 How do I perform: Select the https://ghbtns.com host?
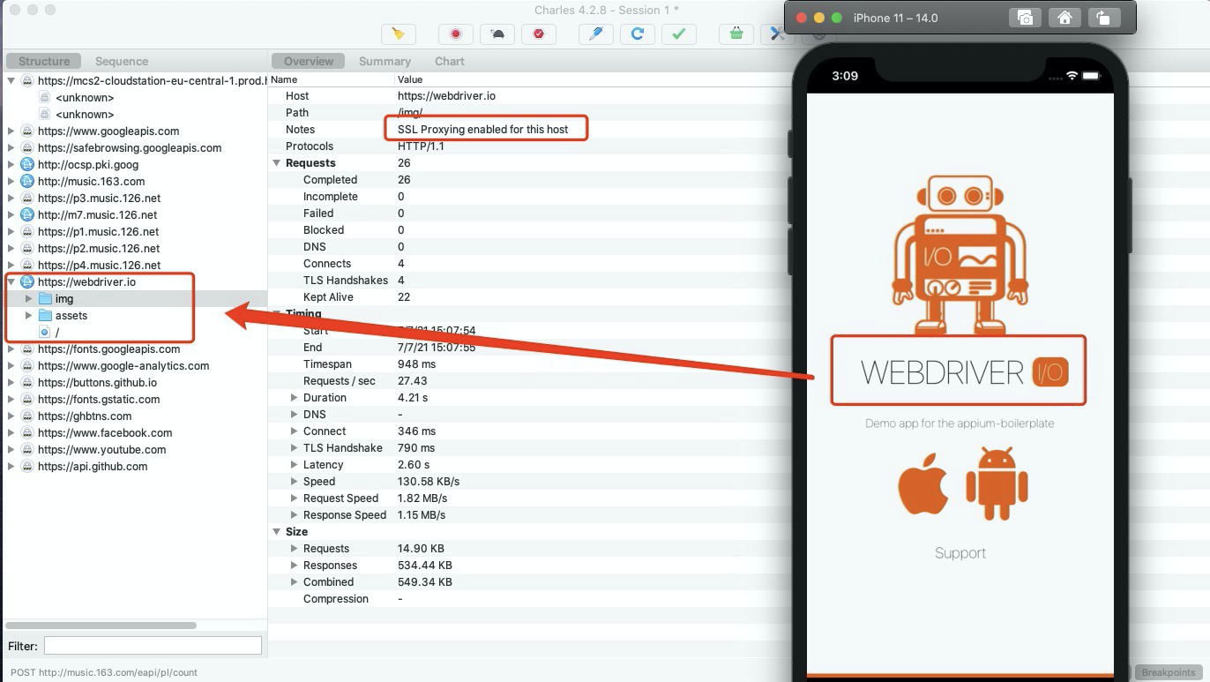85,416
